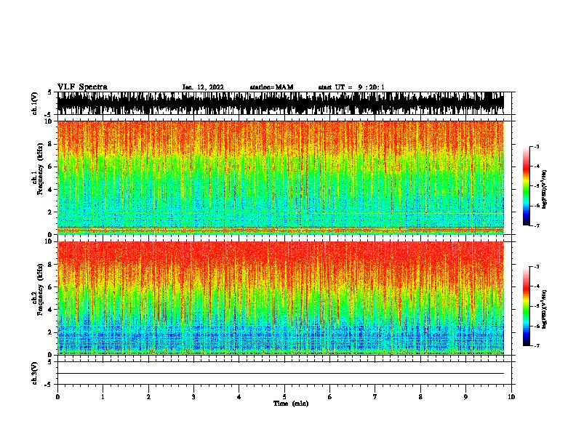The height and width of the screenshot is (445, 576).
Task: Click the "7" tick label on time axis
Action: tap(375, 397)
